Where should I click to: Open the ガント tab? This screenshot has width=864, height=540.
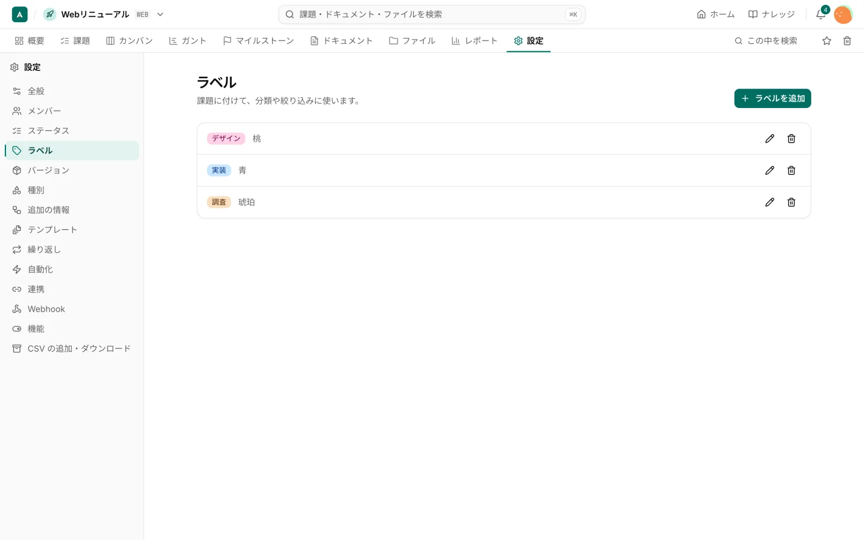(x=188, y=40)
